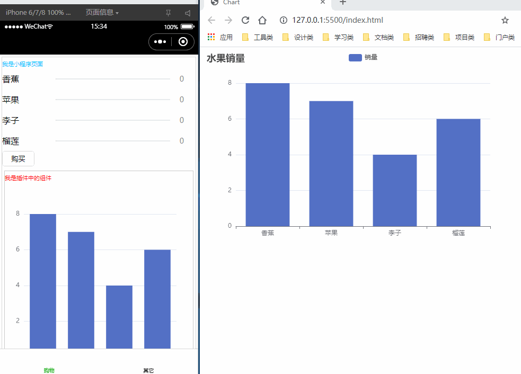Viewport: 521px width, 374px height.
Task: Click mini program circular close target icon
Action: point(183,42)
